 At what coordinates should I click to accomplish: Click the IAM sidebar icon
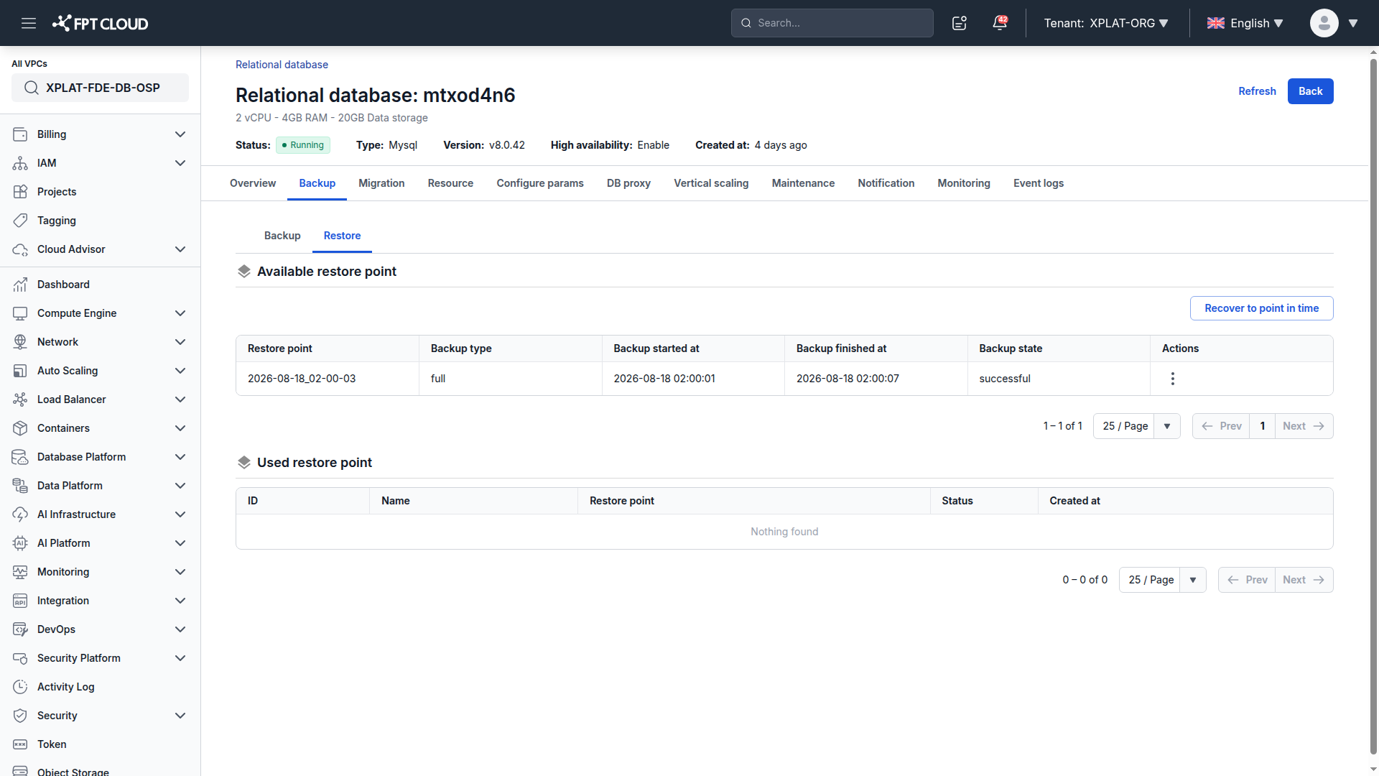click(x=20, y=163)
